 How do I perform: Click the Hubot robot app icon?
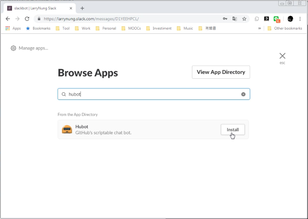pyautogui.click(x=67, y=129)
